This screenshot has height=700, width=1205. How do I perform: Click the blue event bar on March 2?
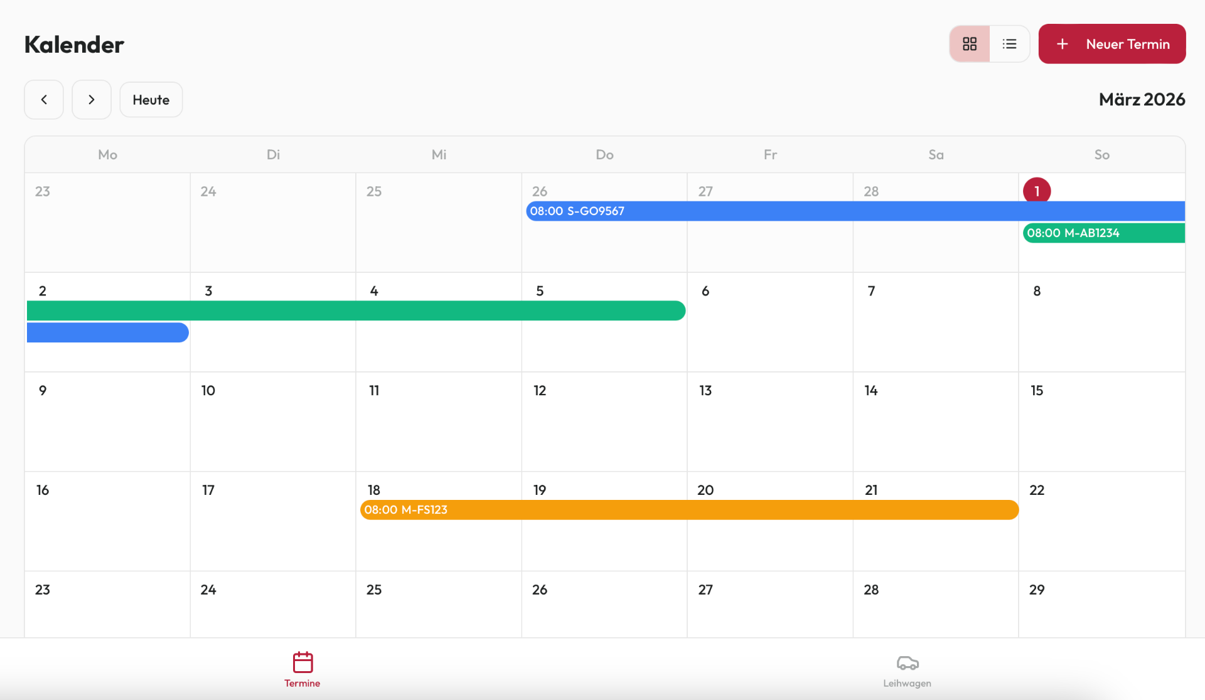click(108, 332)
